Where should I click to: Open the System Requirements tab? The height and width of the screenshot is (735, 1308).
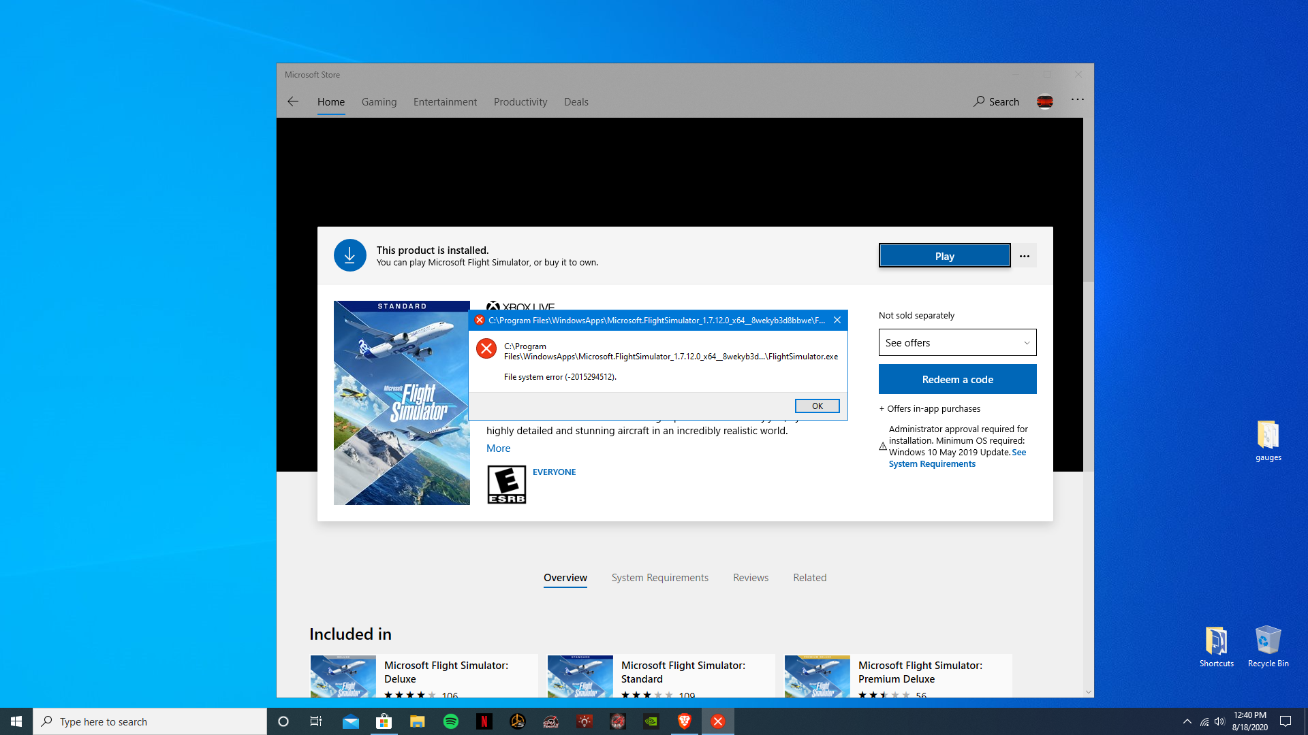coord(659,577)
